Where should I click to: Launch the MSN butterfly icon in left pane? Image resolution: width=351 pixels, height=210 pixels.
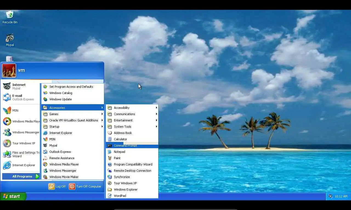pos(7,110)
